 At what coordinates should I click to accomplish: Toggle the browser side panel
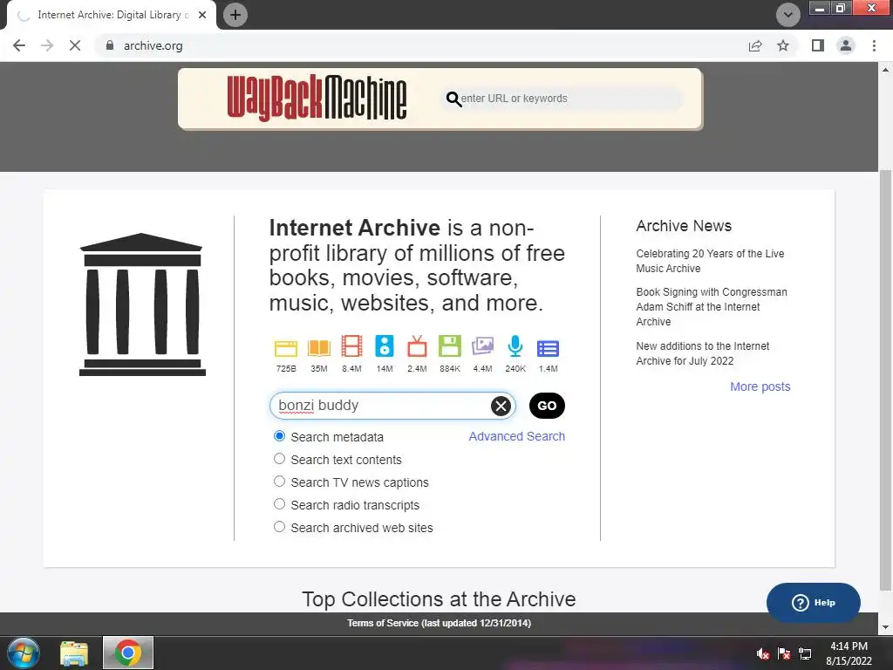tap(818, 45)
